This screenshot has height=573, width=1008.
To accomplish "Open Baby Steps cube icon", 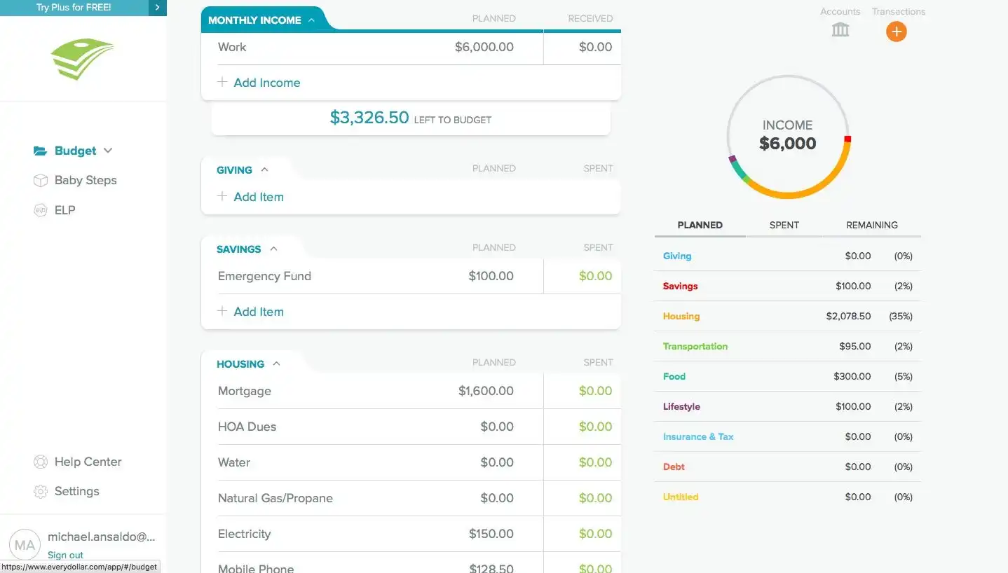I will [41, 180].
